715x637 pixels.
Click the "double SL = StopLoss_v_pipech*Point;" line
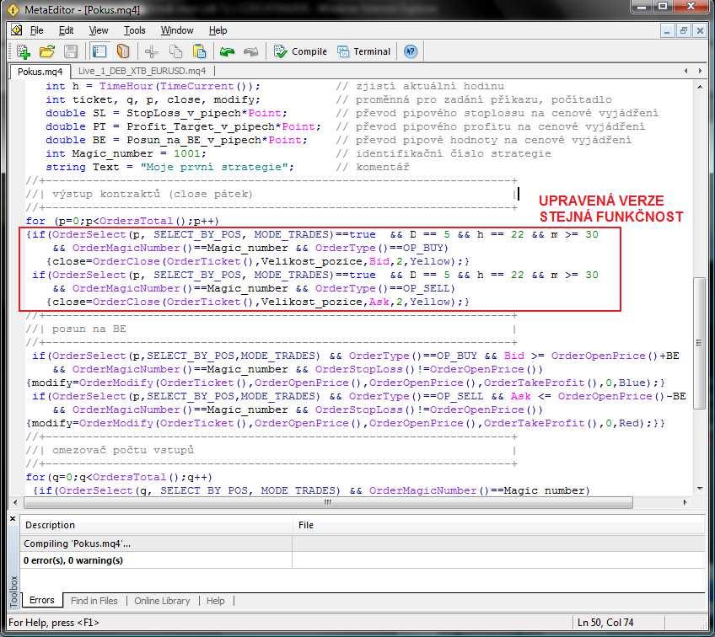[x=166, y=113]
